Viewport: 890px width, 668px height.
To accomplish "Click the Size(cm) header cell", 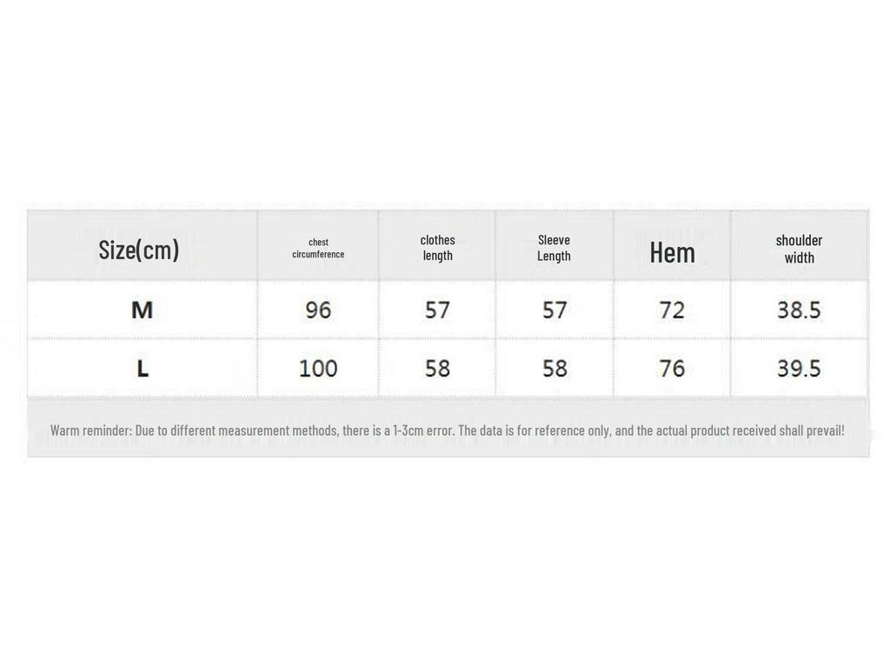I will tap(139, 250).
